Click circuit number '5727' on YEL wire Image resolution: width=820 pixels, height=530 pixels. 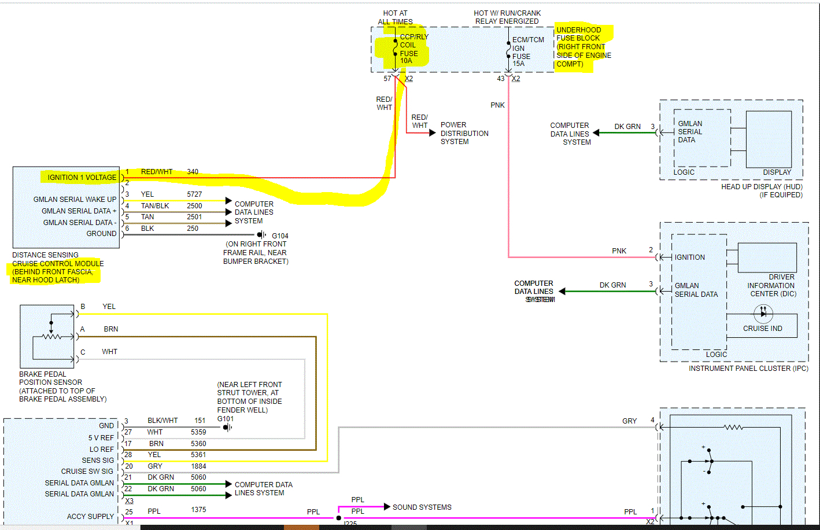pyautogui.click(x=195, y=194)
